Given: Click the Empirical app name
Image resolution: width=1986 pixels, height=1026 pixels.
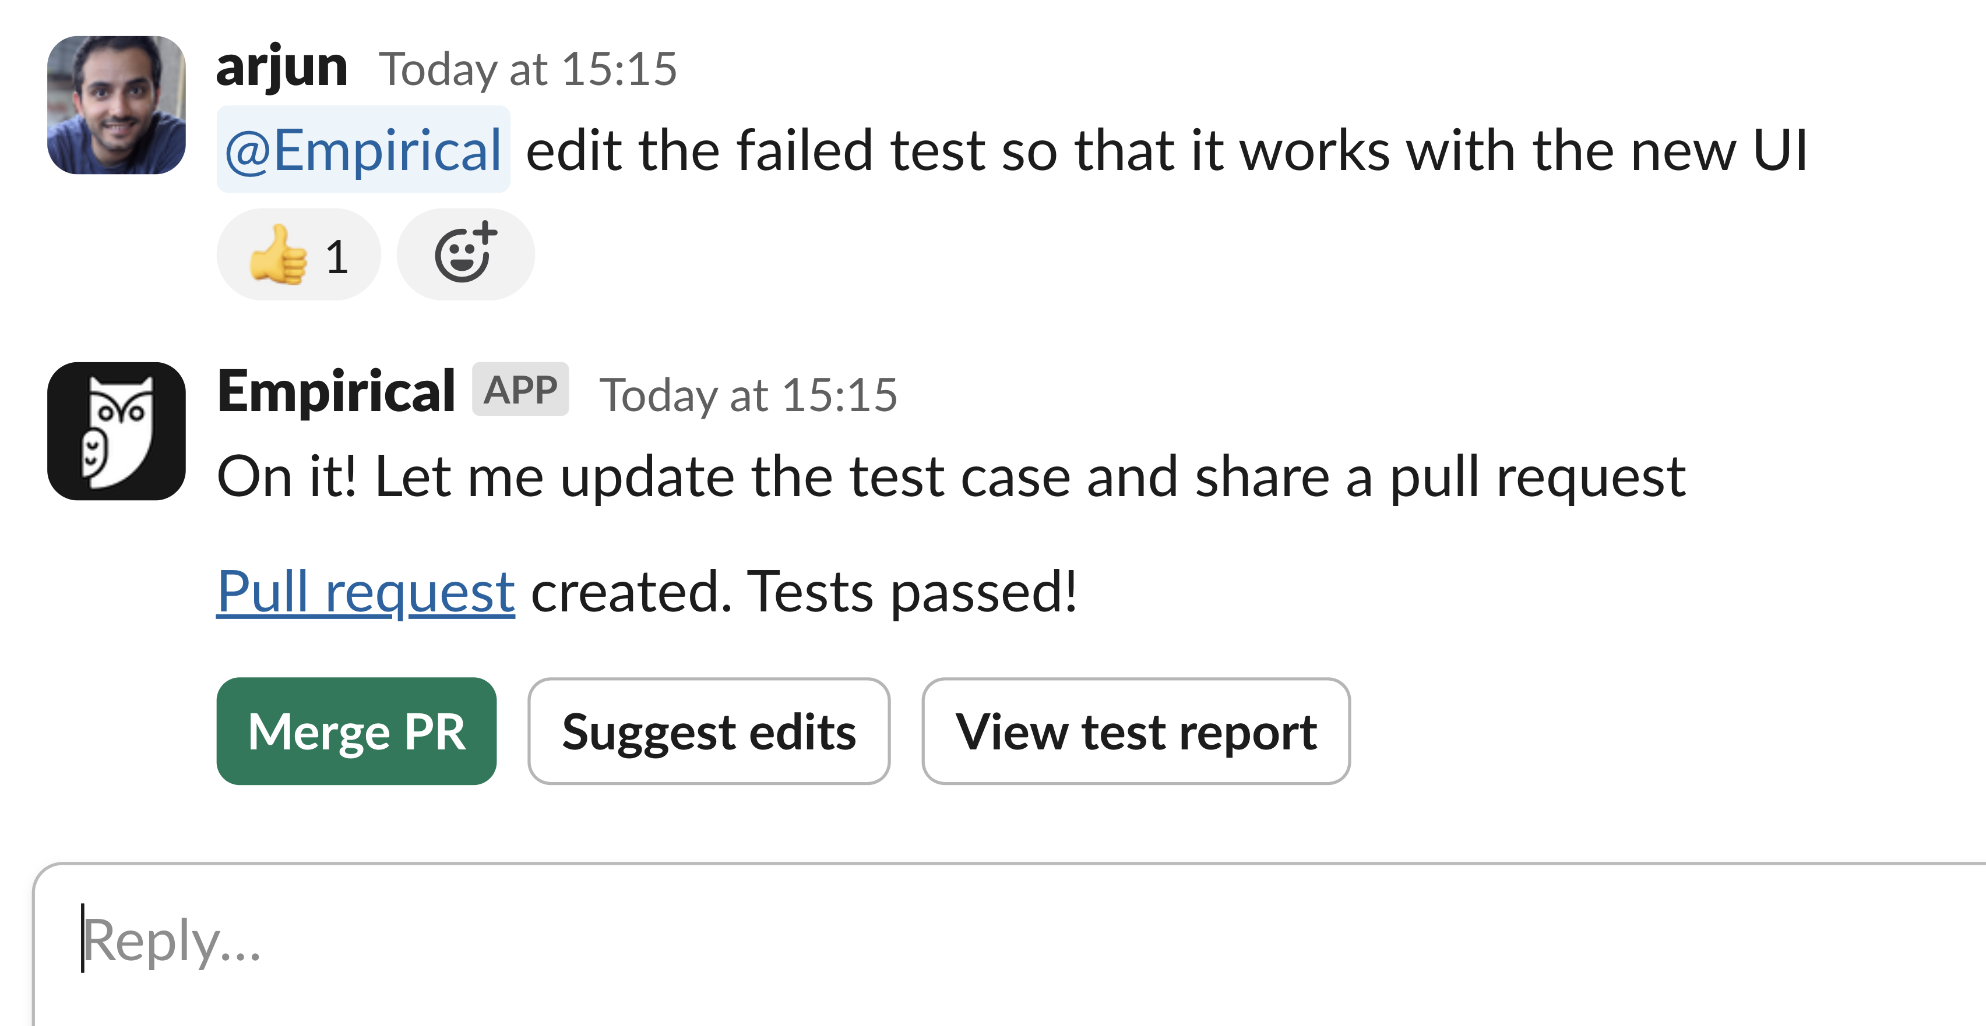Looking at the screenshot, I should coord(335,391).
